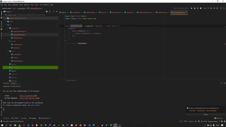
Task: Click the Run (play) toolbar icon
Action: tap(191, 8)
